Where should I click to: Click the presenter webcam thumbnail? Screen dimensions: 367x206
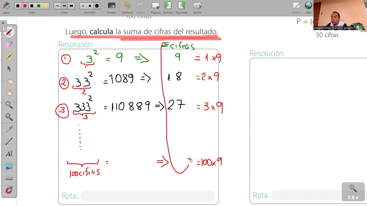click(x=340, y=15)
